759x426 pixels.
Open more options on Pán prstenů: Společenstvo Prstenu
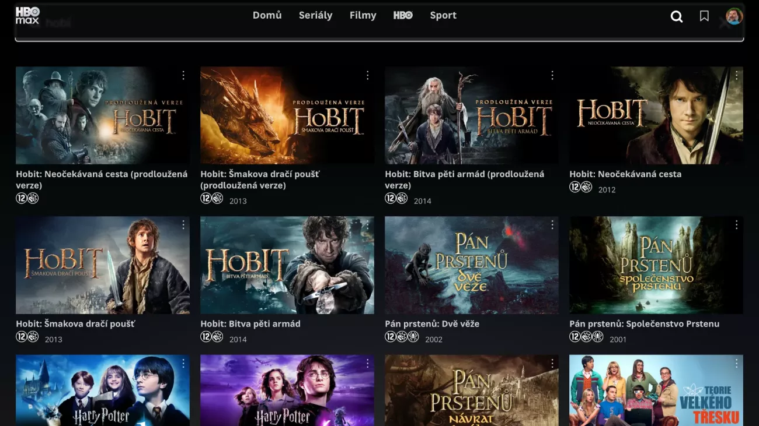[x=737, y=225]
